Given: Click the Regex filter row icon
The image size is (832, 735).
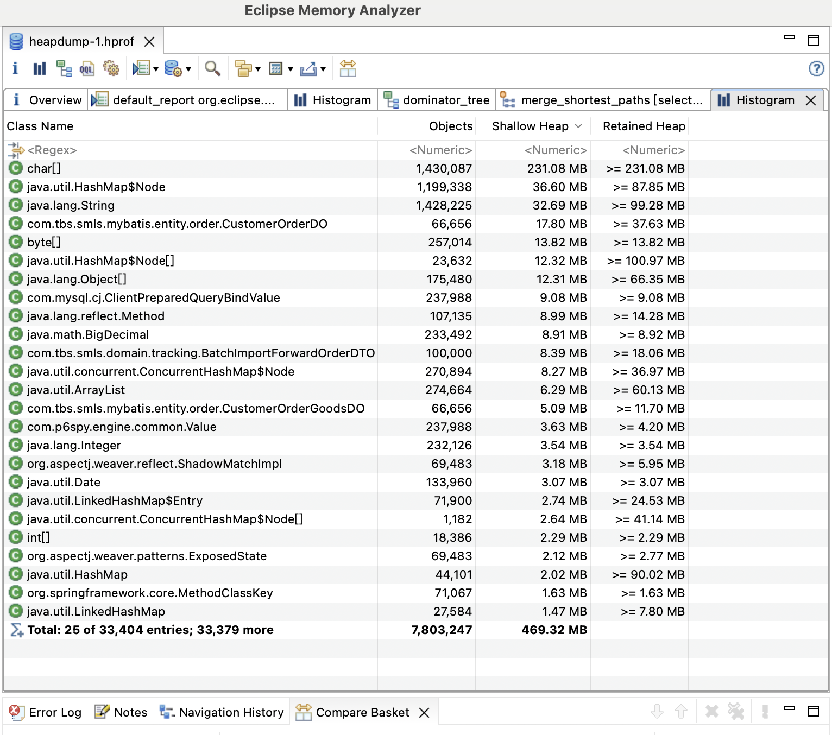Looking at the screenshot, I should coord(16,150).
